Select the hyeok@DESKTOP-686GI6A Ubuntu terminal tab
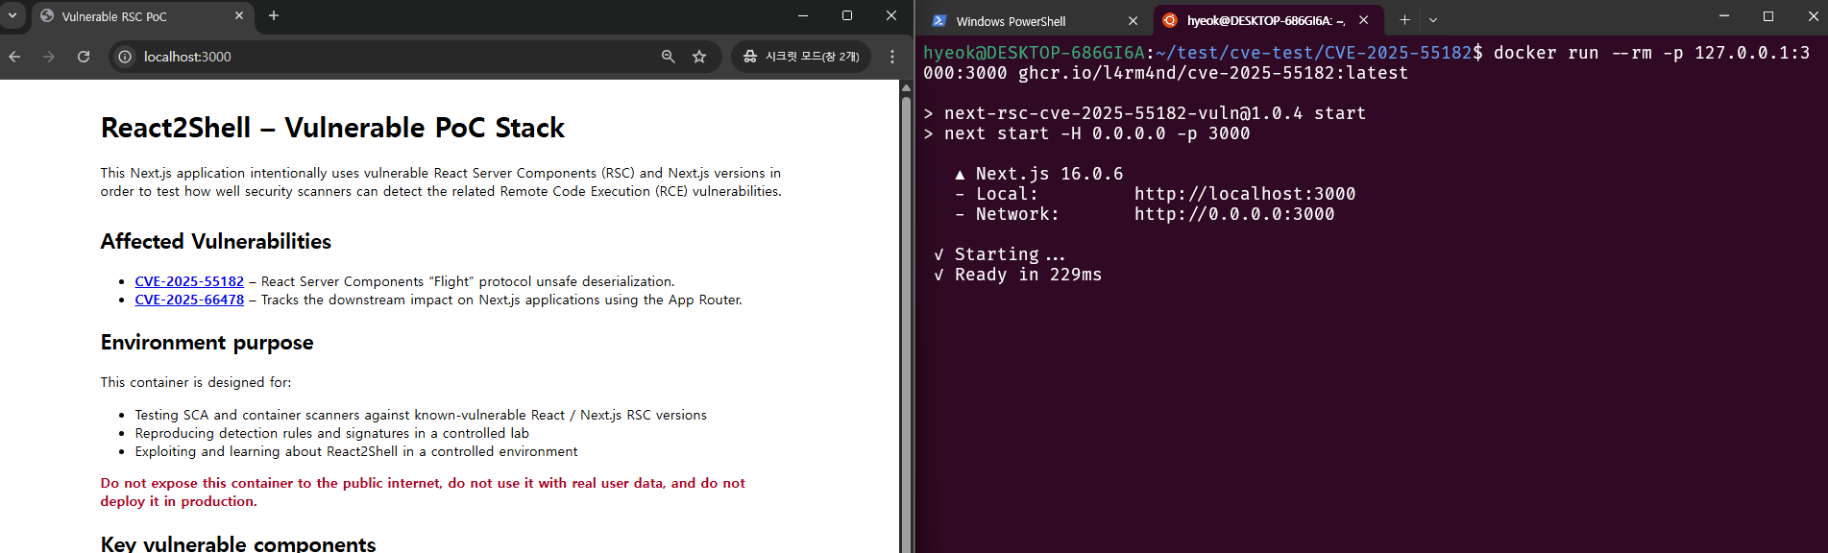This screenshot has height=553, width=1828. (x=1266, y=20)
